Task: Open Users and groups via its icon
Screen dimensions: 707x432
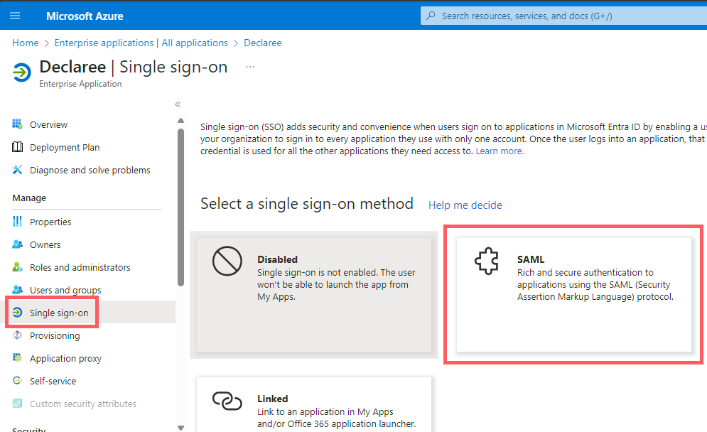Action: [16, 290]
